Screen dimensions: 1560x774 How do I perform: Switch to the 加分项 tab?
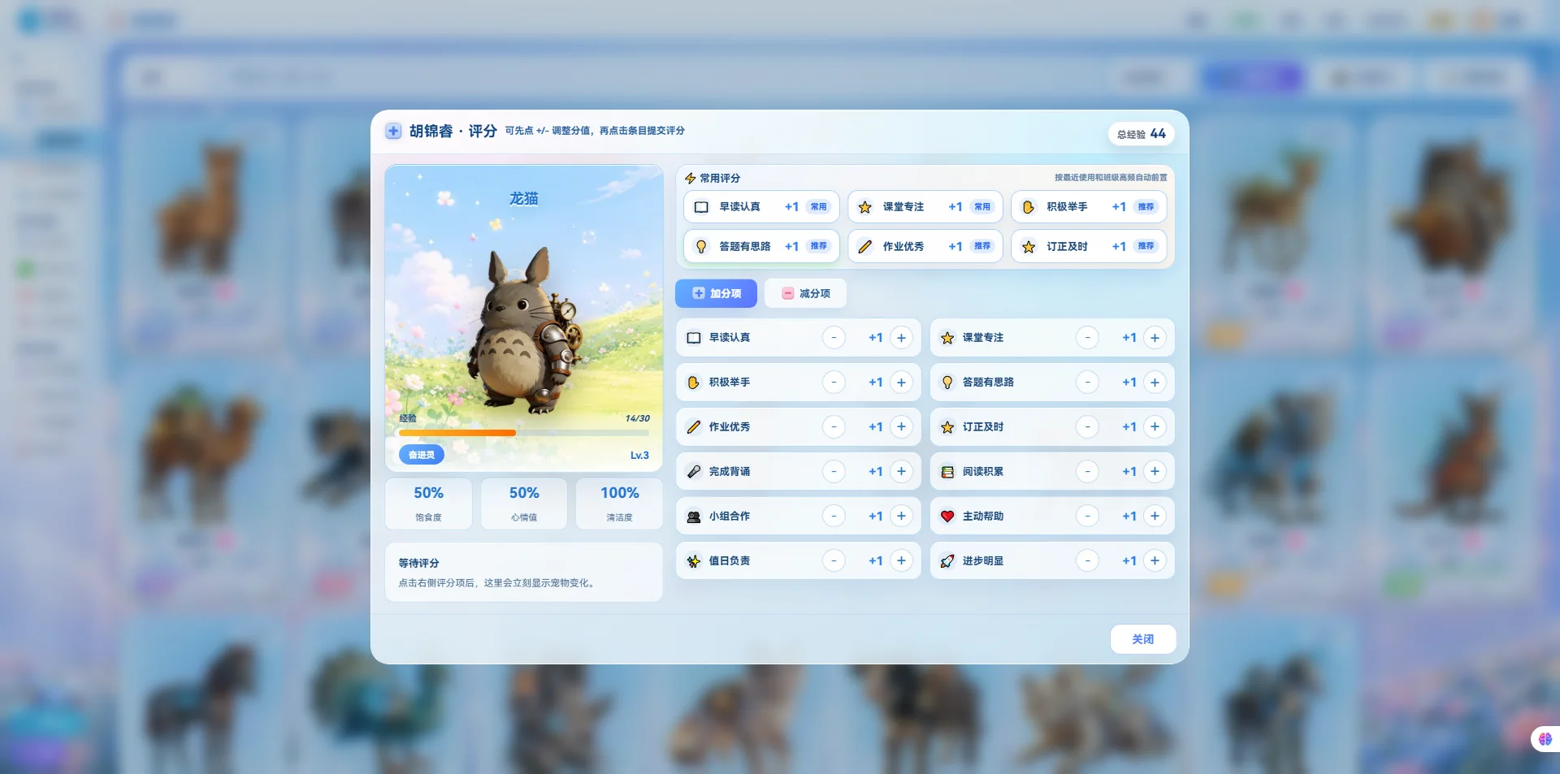pos(716,293)
